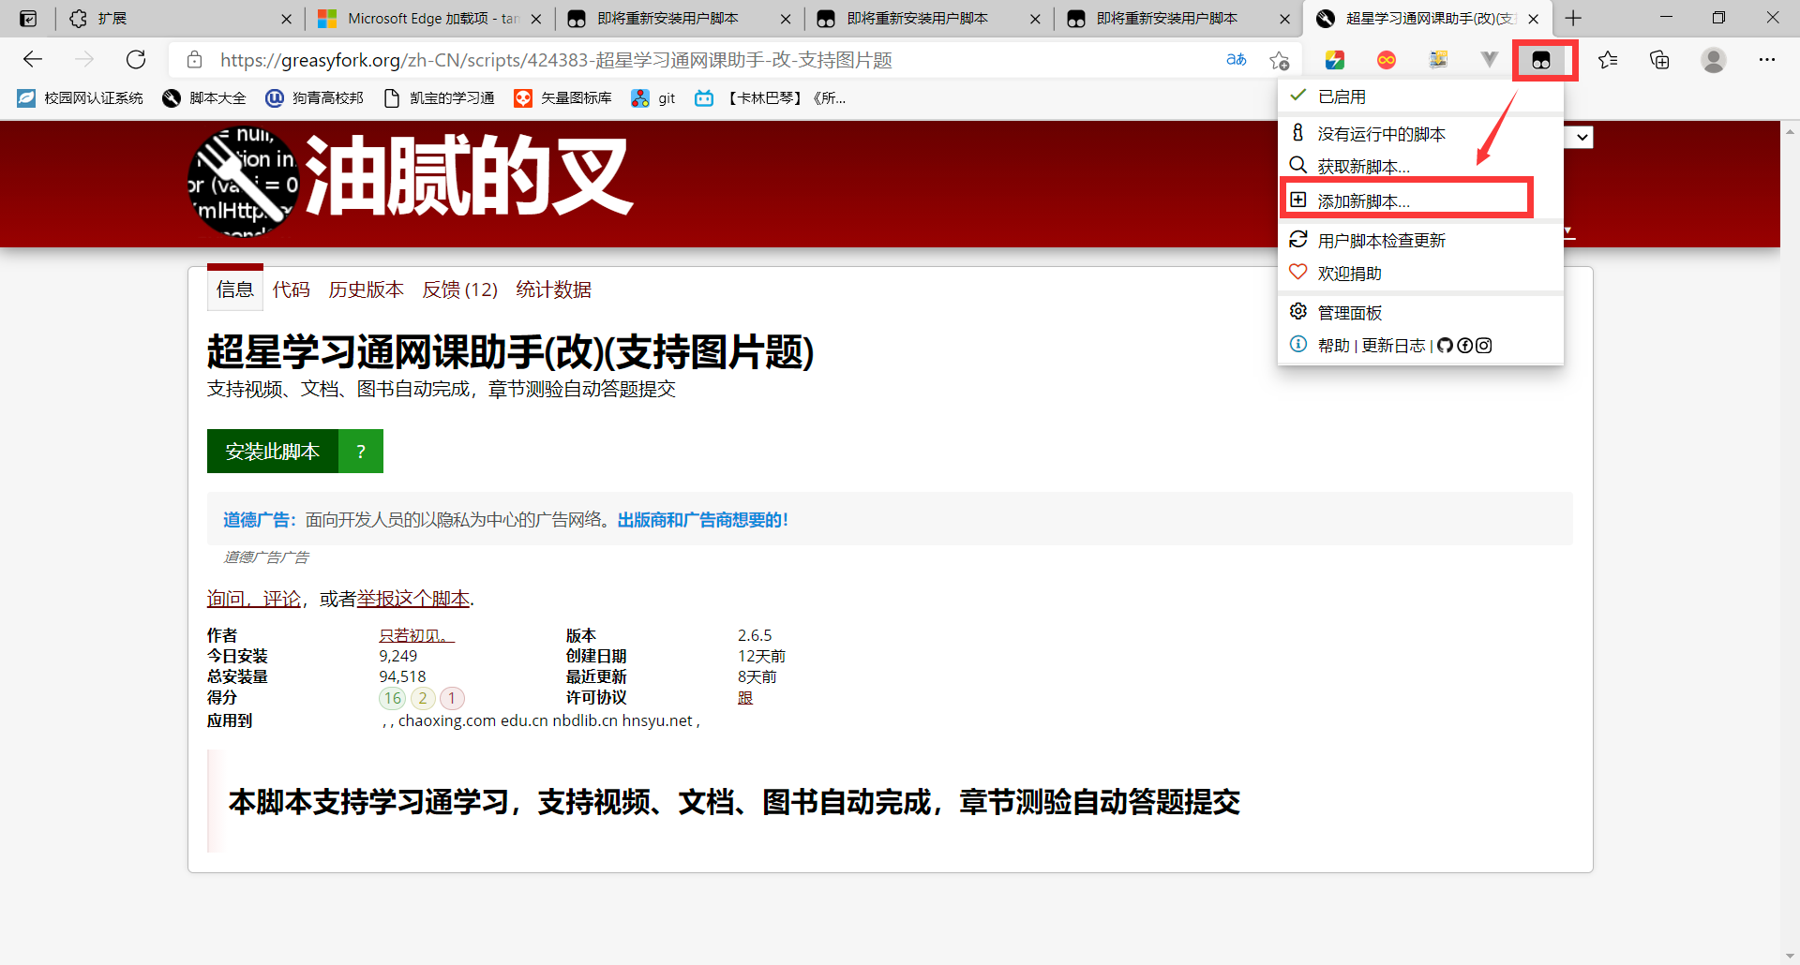Open 狗青高校邦 bookmark
Viewport: 1800px width, 965px height.
(x=315, y=97)
